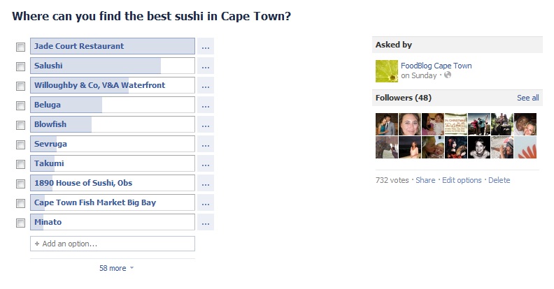Image resolution: width=554 pixels, height=289 pixels.
Task: Open options menu for 1890 House of Sushi
Action: pos(205,184)
